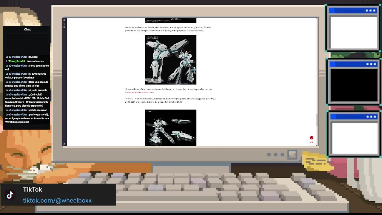Open the bottom Unicorn Gundam parts image
The width and height of the screenshot is (382, 215).
click(171, 128)
